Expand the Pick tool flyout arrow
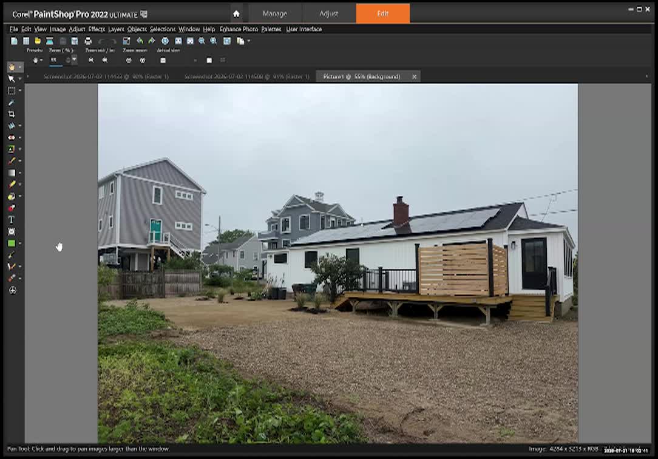This screenshot has height=459, width=658. coord(19,79)
